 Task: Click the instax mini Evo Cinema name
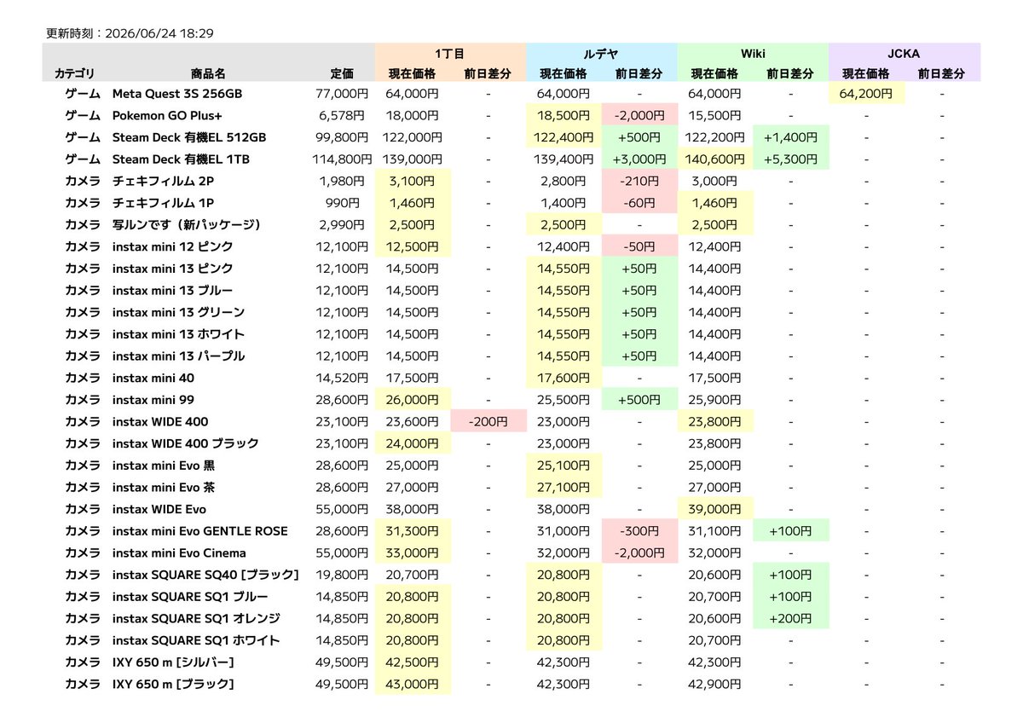(x=179, y=552)
